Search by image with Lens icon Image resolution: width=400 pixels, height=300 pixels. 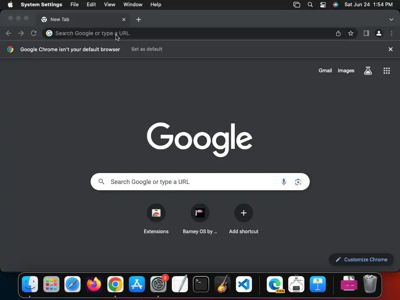pos(298,182)
